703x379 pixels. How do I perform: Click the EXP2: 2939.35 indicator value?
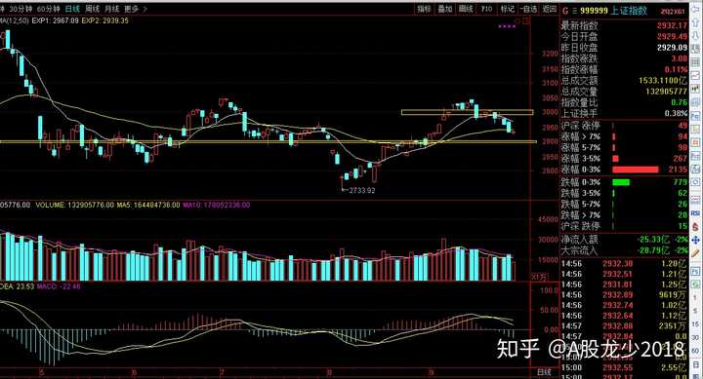(104, 20)
